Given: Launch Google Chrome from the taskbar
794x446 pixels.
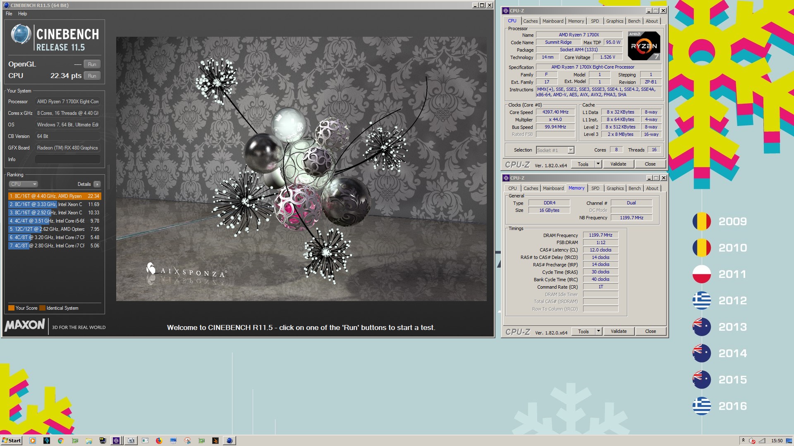Looking at the screenshot, I should click(61, 441).
